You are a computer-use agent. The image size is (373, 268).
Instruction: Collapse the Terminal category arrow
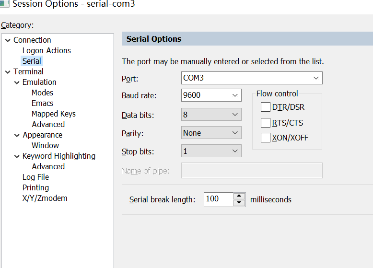click(8, 72)
